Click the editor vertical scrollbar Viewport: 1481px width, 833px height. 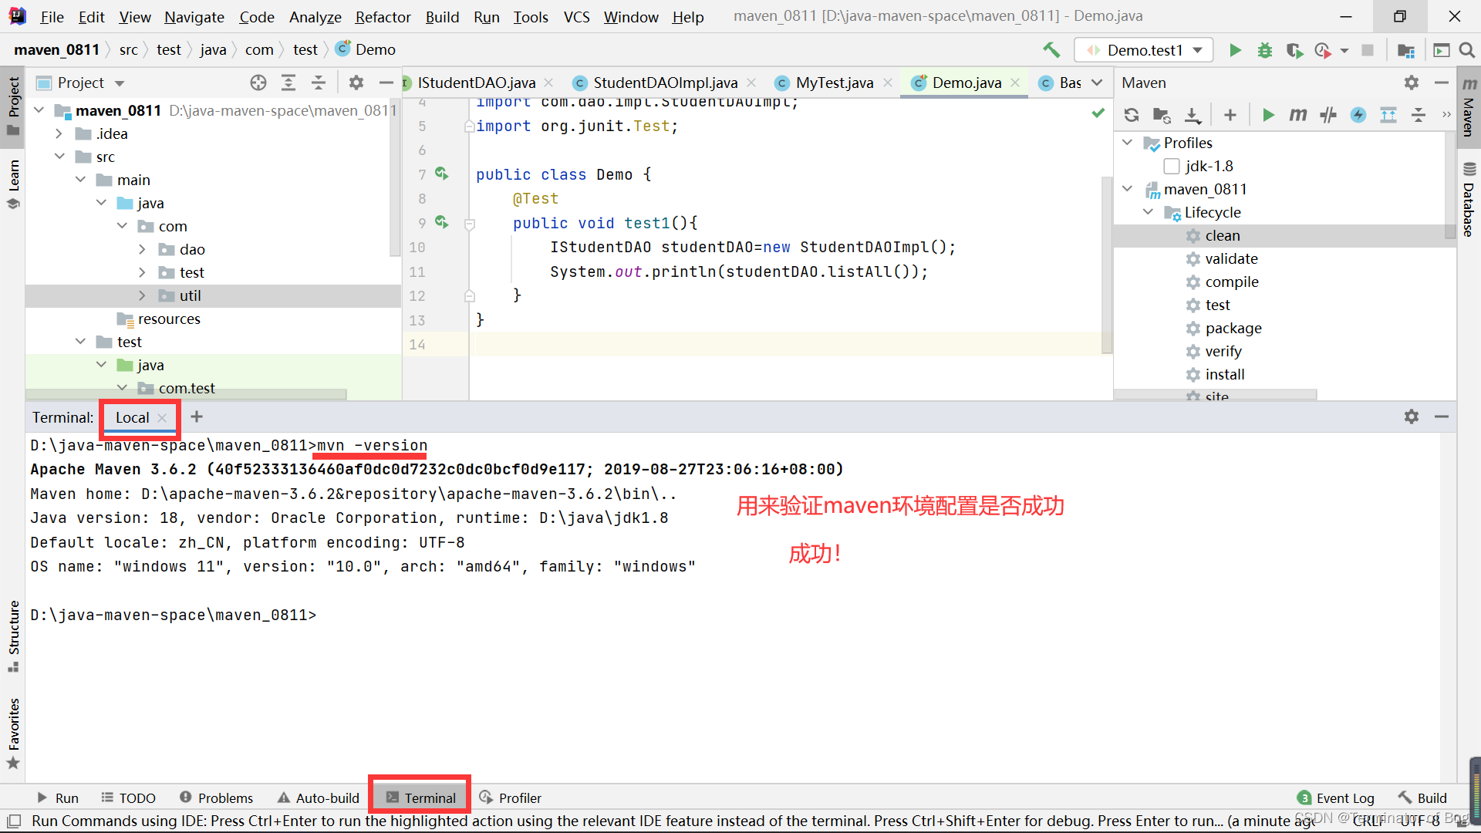pos(1106,264)
